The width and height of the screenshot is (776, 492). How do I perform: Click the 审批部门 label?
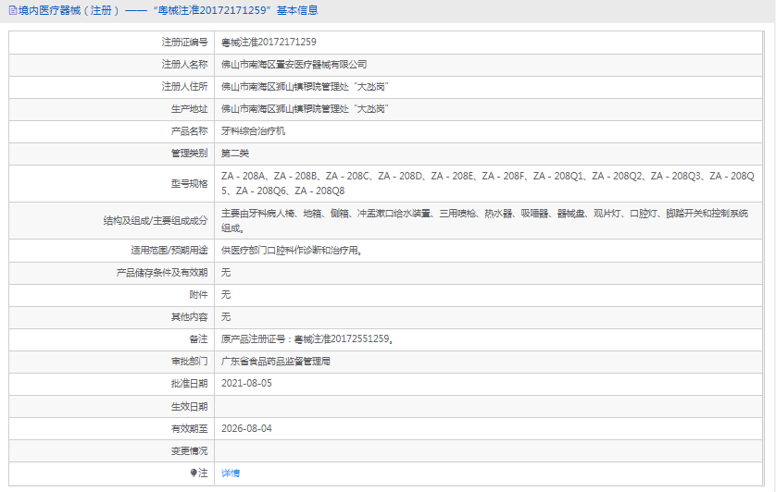tap(190, 362)
